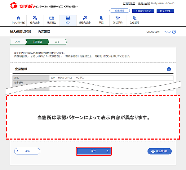This screenshot has width=186, height=170.
Task: Select the 輸入 import ship icon
Action: tap(68, 18)
